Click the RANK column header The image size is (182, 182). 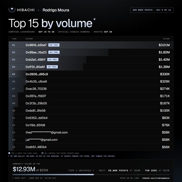14,39
